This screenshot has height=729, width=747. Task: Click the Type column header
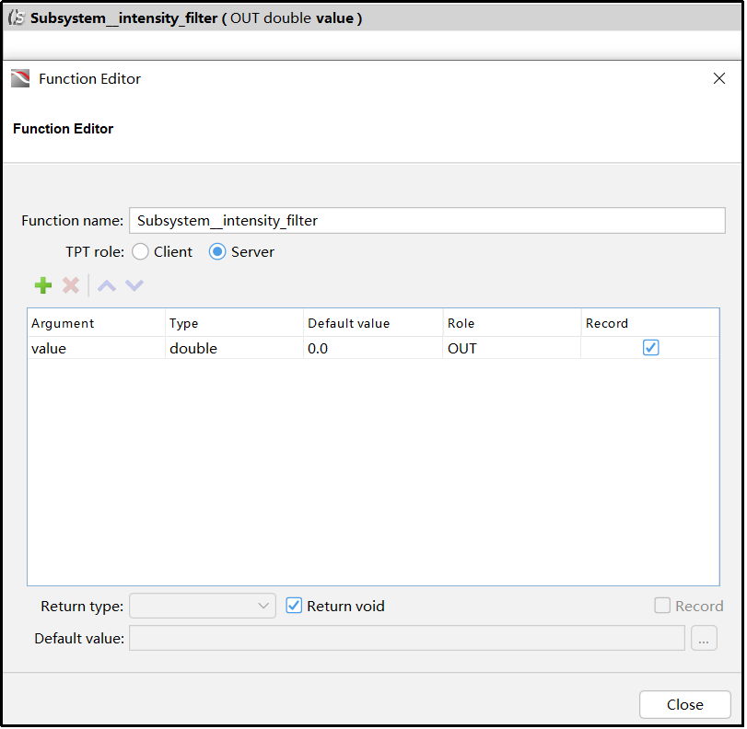click(234, 323)
